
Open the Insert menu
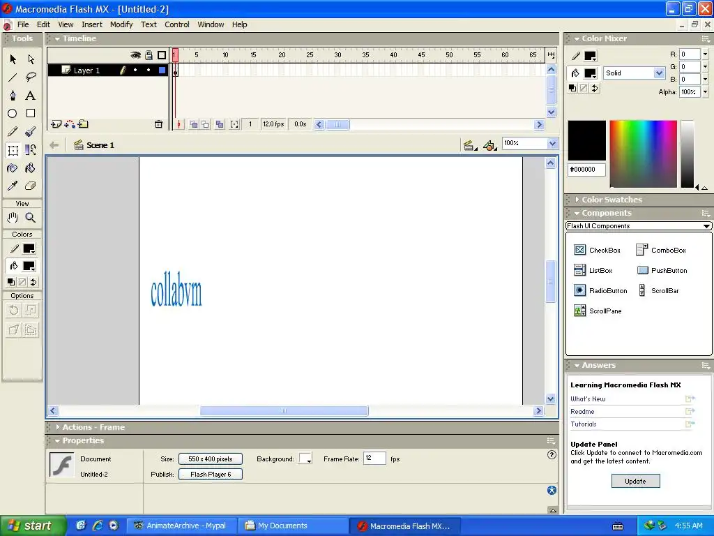click(92, 24)
